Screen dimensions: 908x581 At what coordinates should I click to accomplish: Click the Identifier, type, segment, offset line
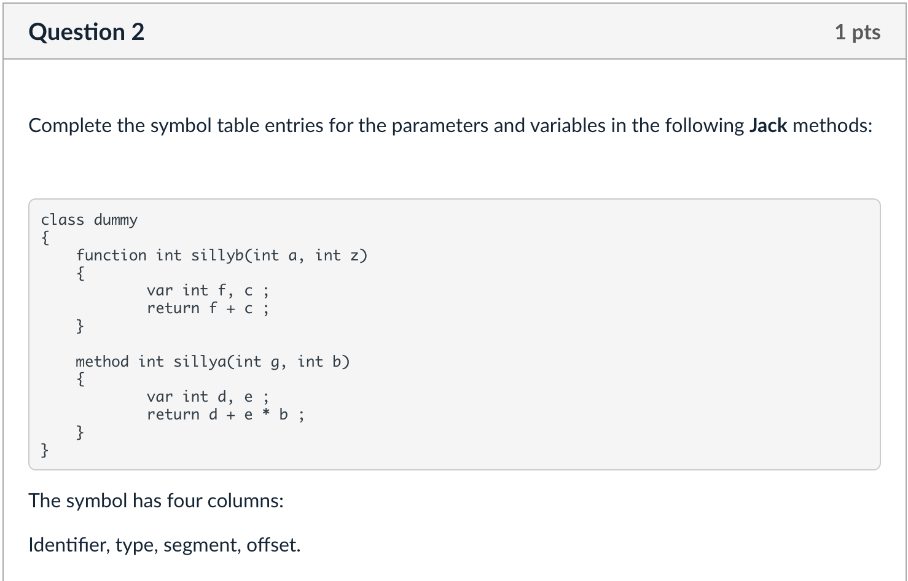tap(165, 545)
